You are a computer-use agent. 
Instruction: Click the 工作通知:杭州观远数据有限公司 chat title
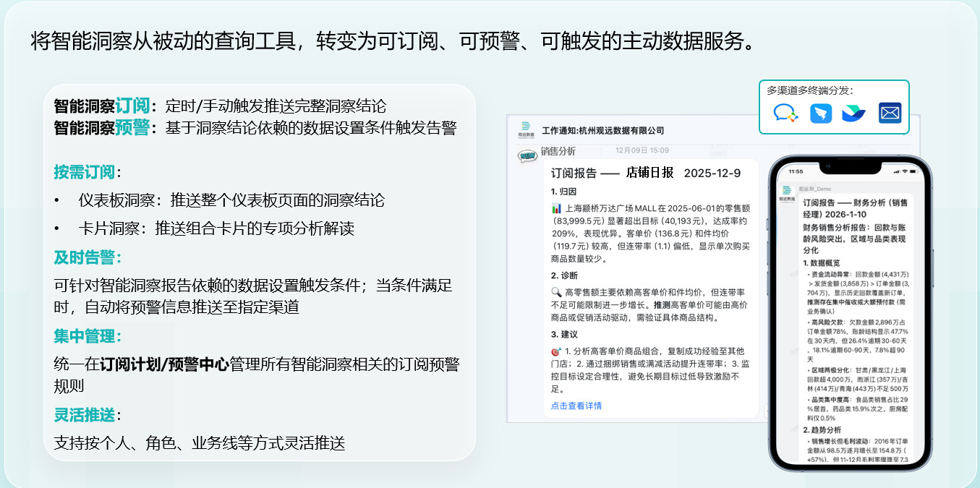pyautogui.click(x=602, y=130)
